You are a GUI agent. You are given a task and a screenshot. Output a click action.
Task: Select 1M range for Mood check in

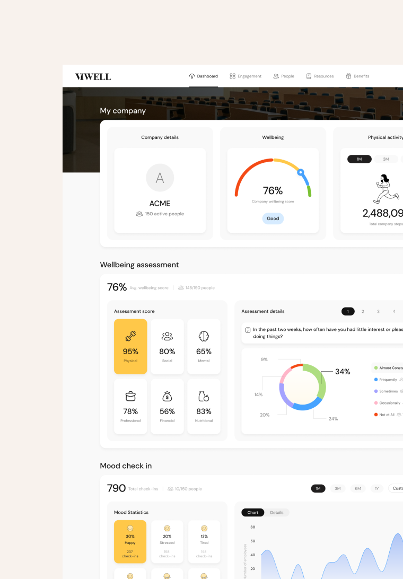[318, 488]
